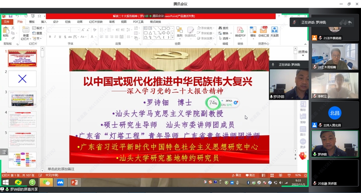Open the Shape Outline (形状轮廓) dropdown
Screen dimensions: 361x193
(206, 33)
